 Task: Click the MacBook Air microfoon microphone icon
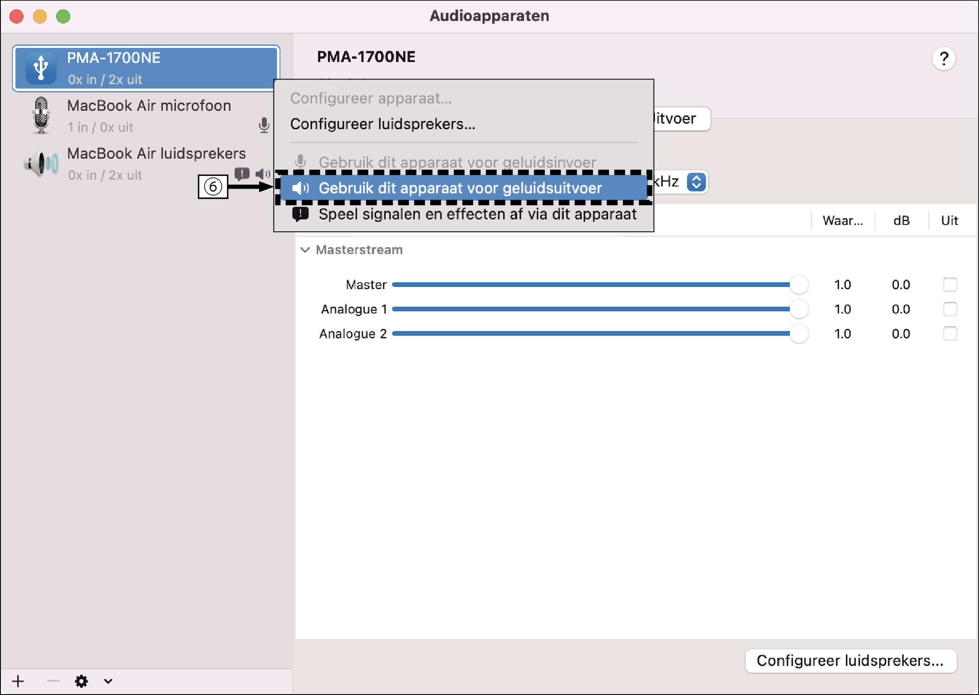[x=41, y=115]
